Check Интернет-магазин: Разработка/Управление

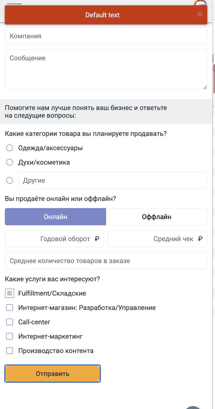[10, 308]
